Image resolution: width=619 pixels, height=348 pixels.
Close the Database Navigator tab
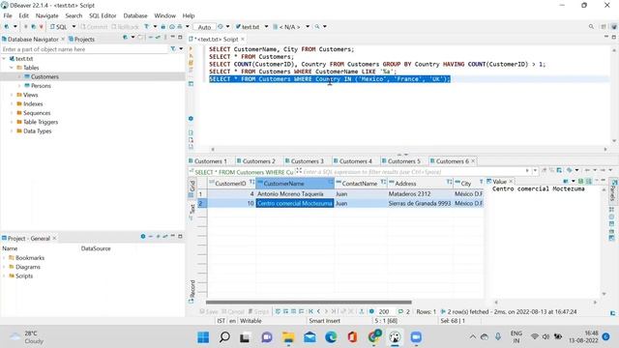(x=63, y=39)
